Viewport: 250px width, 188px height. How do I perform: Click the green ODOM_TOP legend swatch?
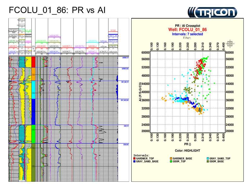[x=171, y=161]
